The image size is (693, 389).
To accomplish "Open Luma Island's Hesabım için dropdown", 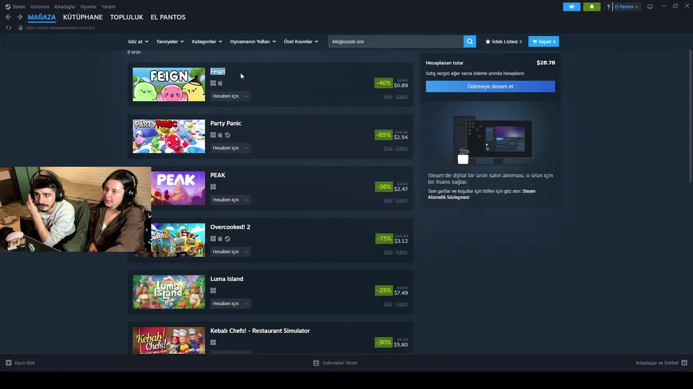I will 230,304.
